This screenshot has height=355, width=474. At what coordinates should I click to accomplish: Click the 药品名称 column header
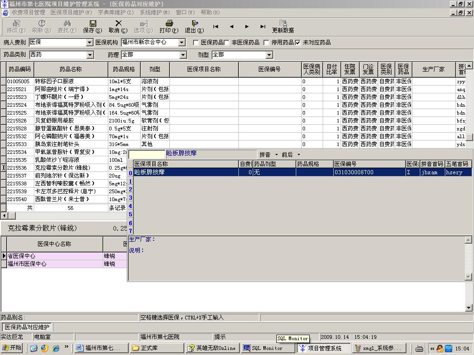point(71,69)
